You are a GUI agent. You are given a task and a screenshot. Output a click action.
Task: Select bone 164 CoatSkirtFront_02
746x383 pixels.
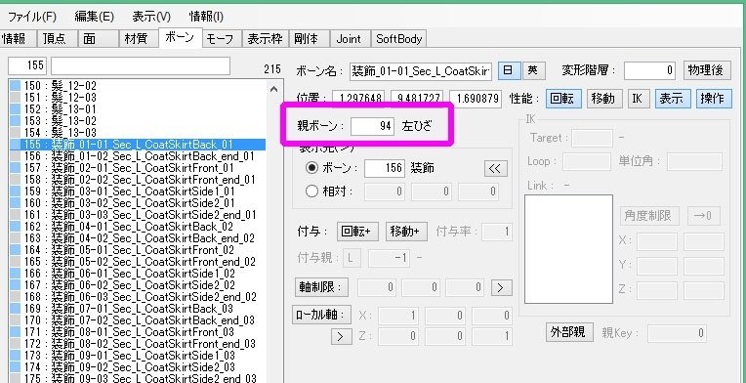(138, 250)
